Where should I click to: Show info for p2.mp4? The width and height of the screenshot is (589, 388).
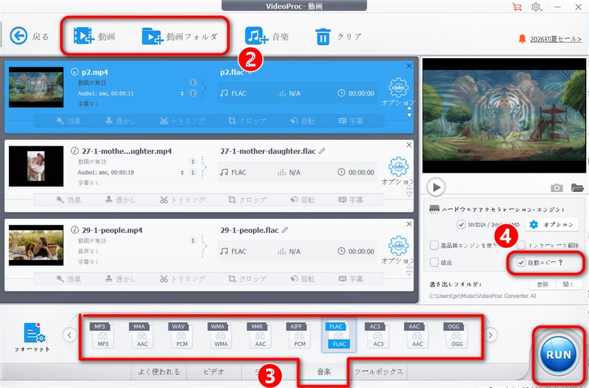[x=74, y=72]
